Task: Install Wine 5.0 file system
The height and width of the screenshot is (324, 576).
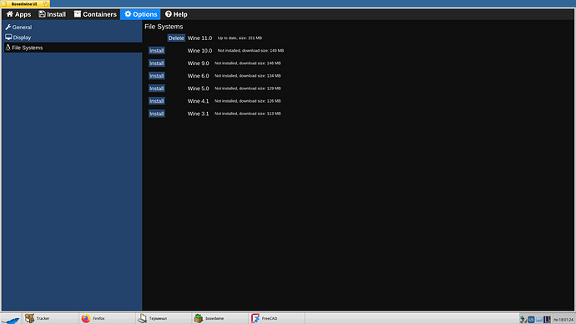Action: (x=156, y=89)
